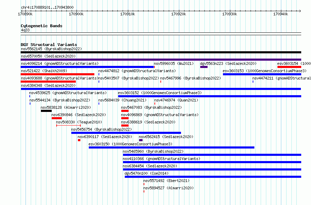
Task: Click the purple dgv5563n223 bar
Action: 204,67
